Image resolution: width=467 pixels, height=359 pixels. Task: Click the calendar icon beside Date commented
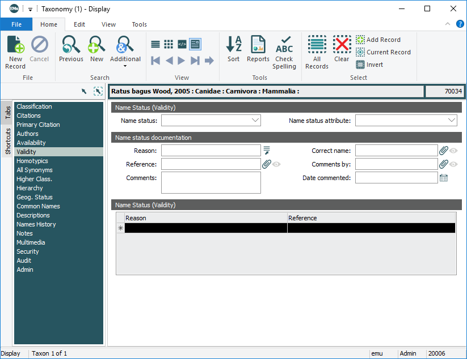[x=444, y=178]
